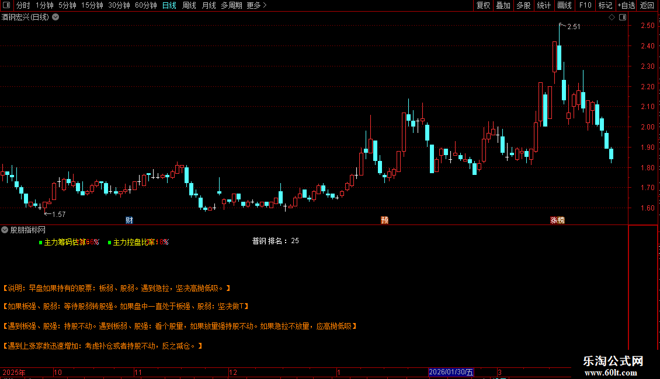
Task: Toggle the right side panel icon
Action: [623, 17]
